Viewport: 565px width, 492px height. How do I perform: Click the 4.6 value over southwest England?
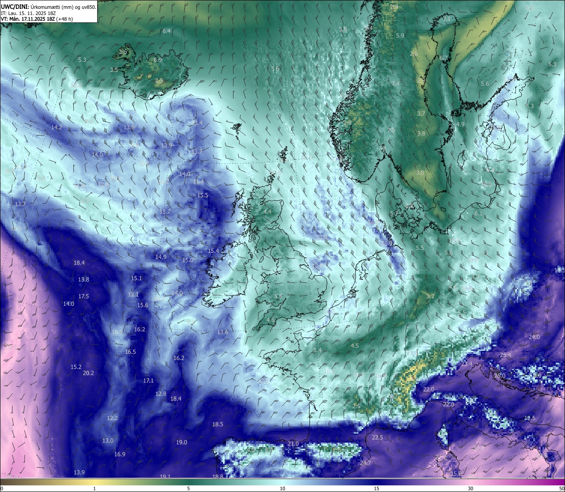coord(271,320)
